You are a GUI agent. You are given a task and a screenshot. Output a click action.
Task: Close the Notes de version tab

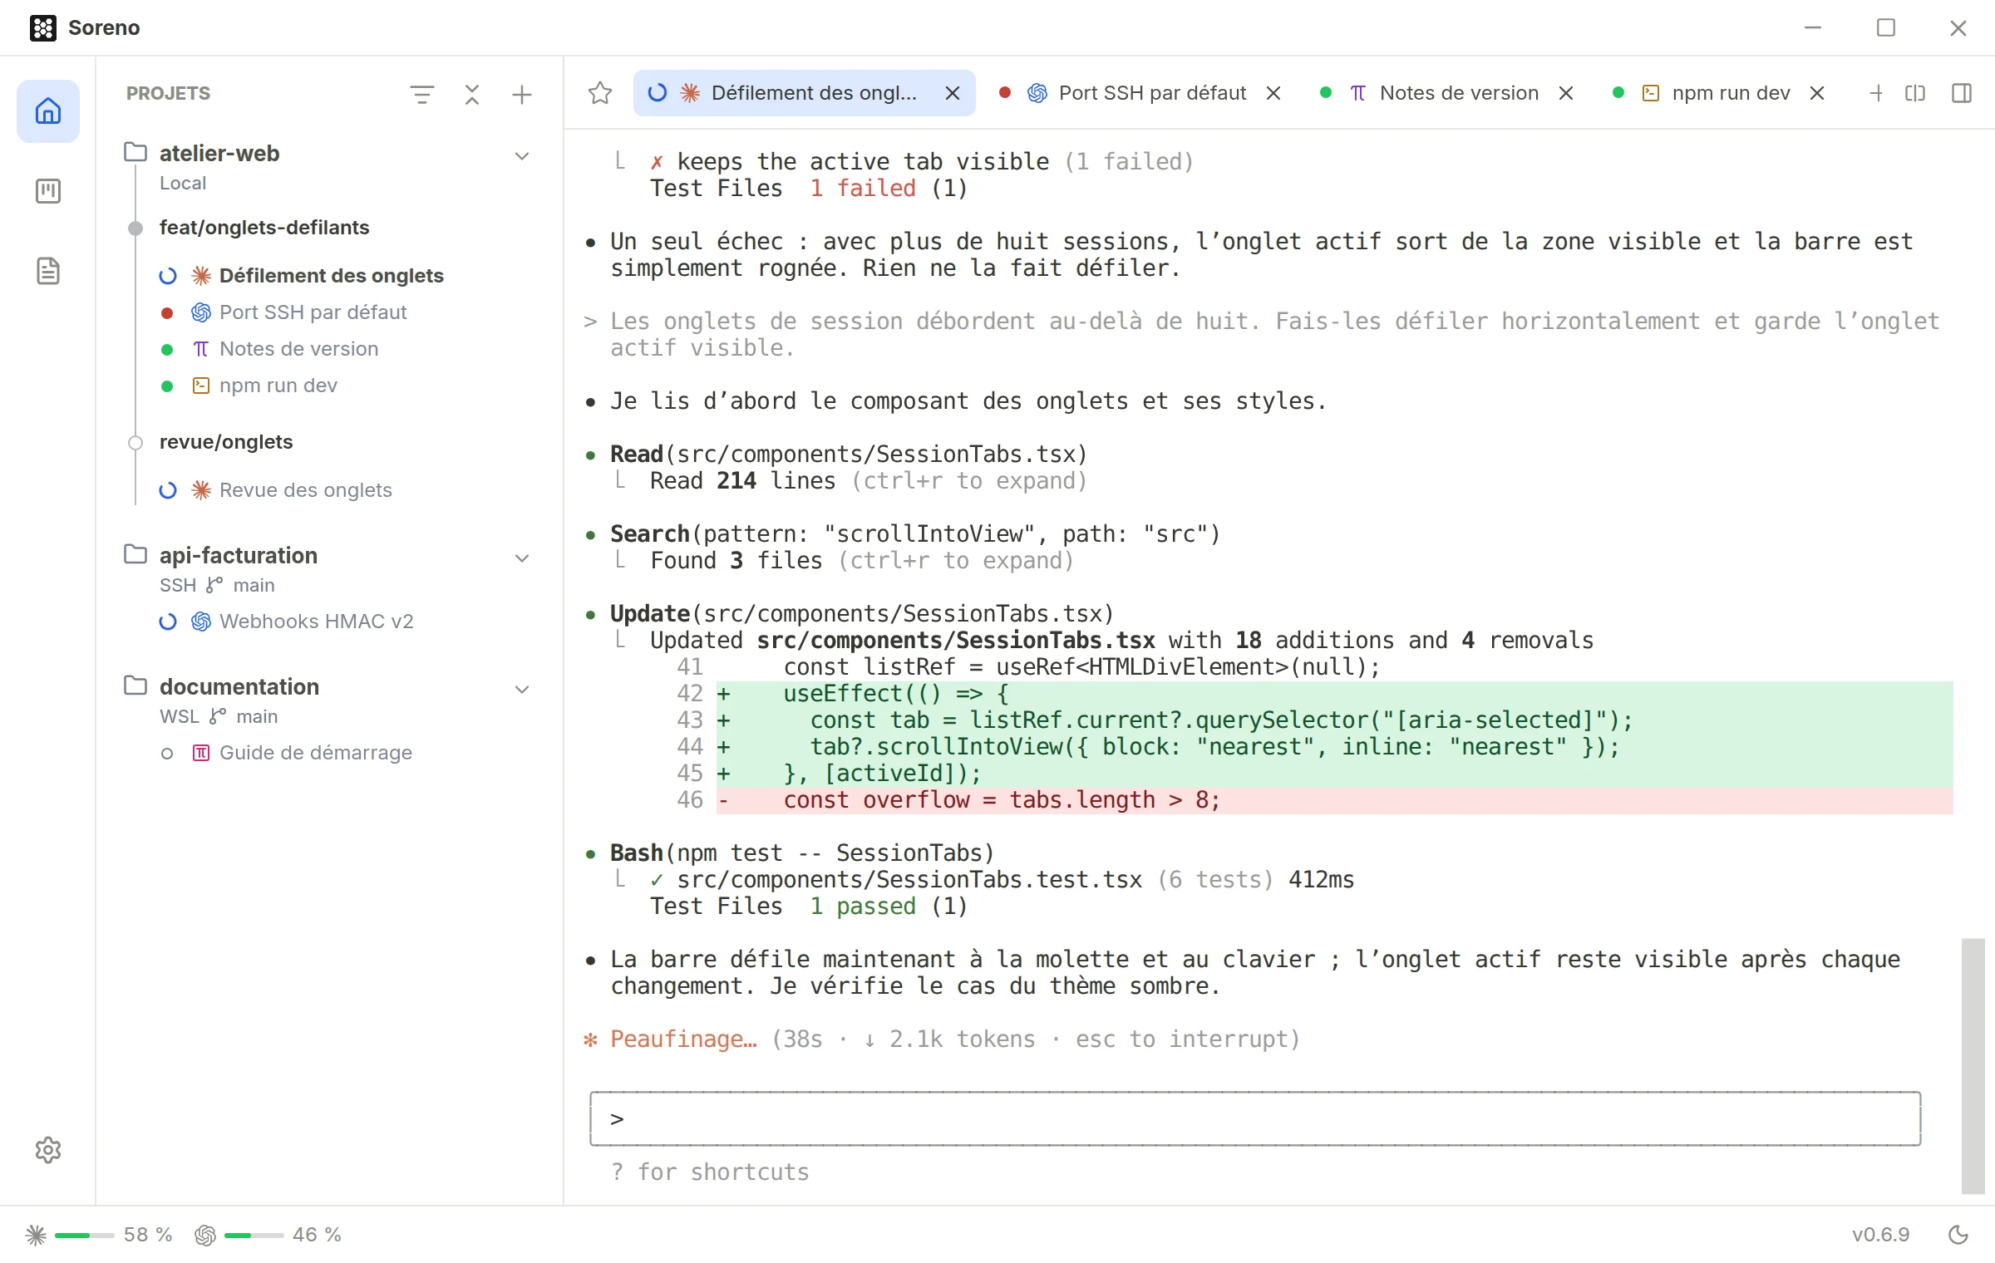tap(1566, 93)
